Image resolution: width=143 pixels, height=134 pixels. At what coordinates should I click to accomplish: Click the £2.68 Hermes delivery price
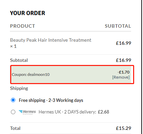tap(104, 112)
